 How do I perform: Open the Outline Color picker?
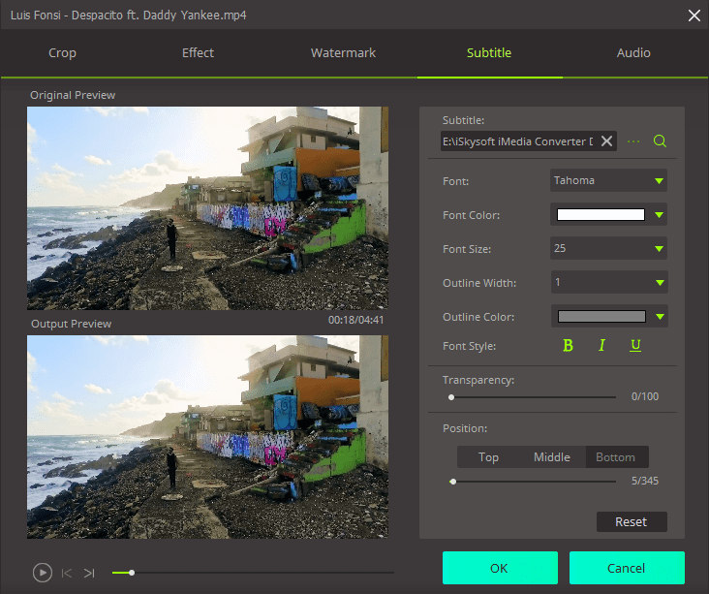(608, 317)
